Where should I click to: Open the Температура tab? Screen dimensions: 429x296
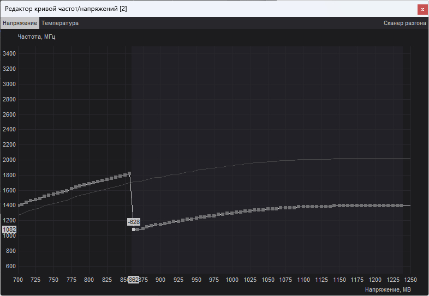coord(60,23)
